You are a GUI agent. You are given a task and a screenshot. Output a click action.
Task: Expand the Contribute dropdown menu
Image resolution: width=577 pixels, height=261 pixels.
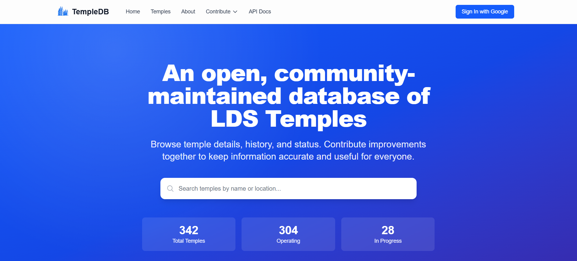[x=218, y=12]
